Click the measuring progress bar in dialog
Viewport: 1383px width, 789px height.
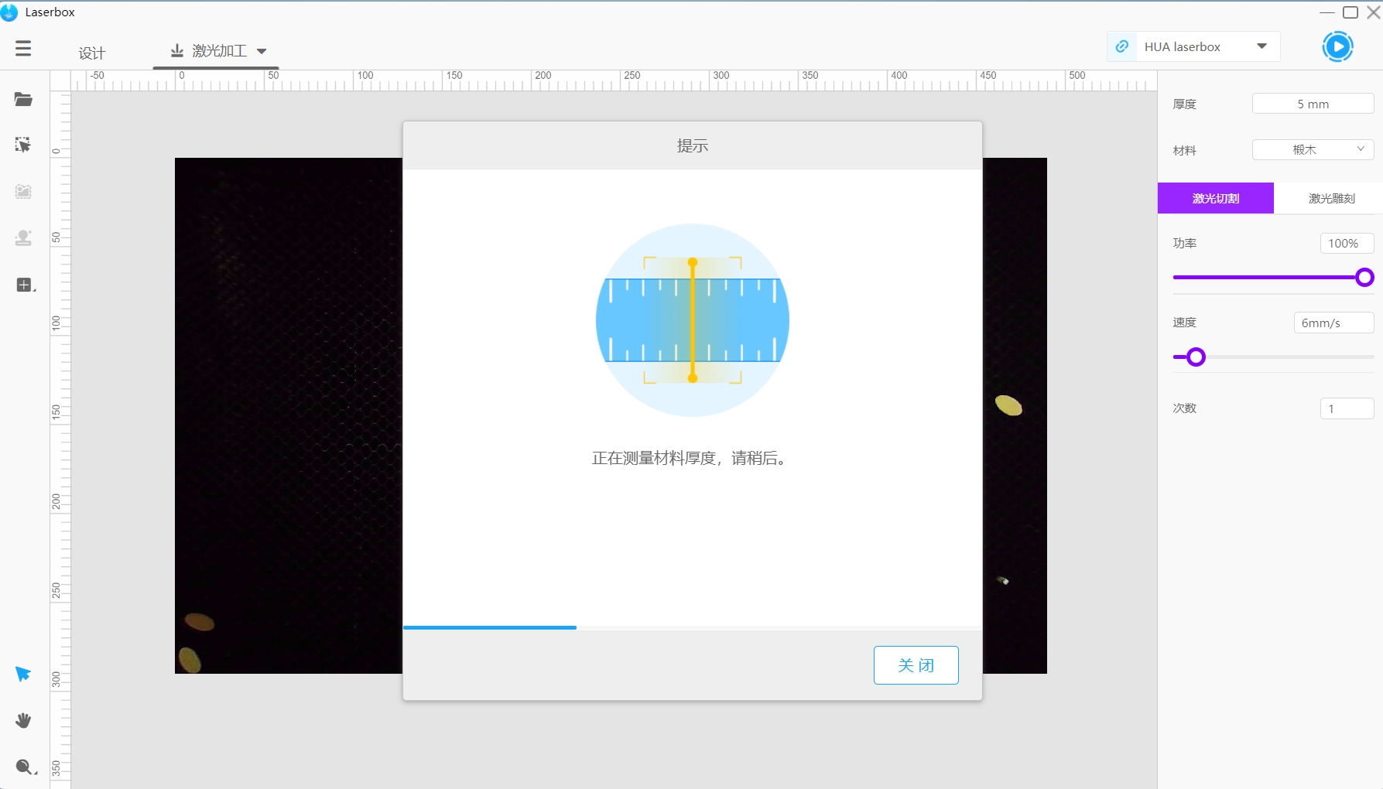(692, 627)
